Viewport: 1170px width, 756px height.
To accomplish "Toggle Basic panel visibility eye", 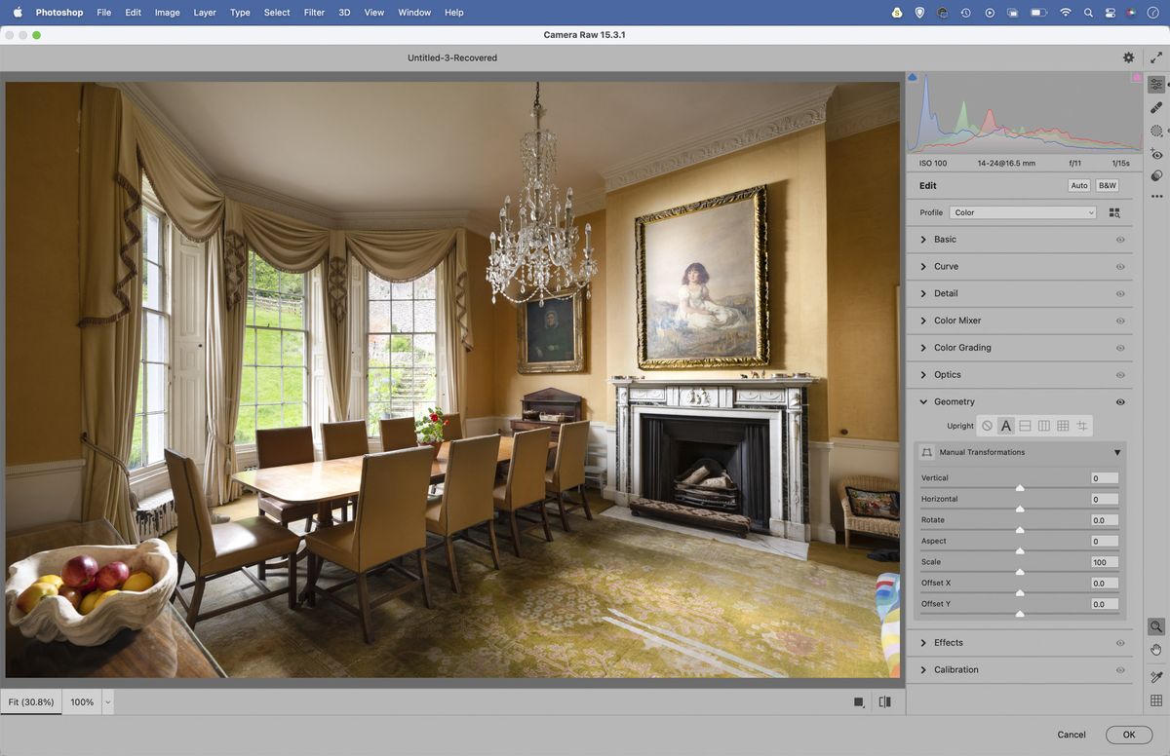I will 1120,240.
